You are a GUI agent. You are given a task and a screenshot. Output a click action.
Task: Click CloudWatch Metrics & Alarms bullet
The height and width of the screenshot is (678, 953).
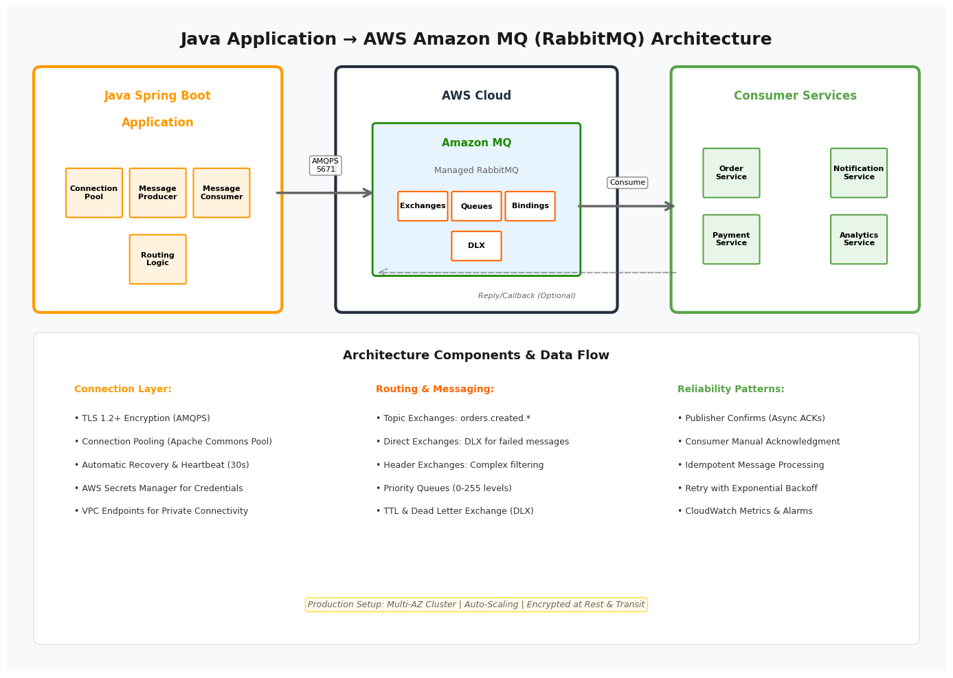point(745,512)
